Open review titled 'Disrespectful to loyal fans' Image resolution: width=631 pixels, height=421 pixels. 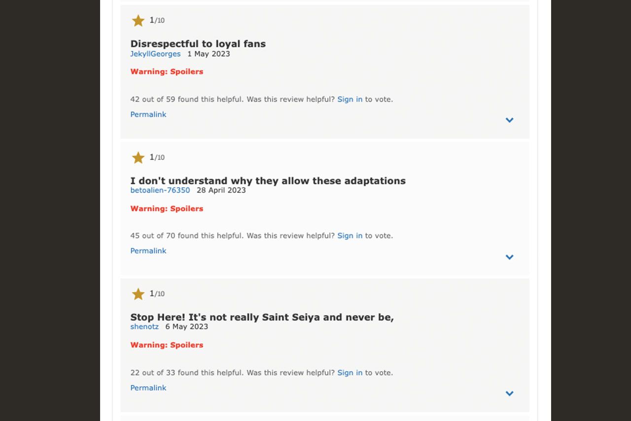[198, 44]
